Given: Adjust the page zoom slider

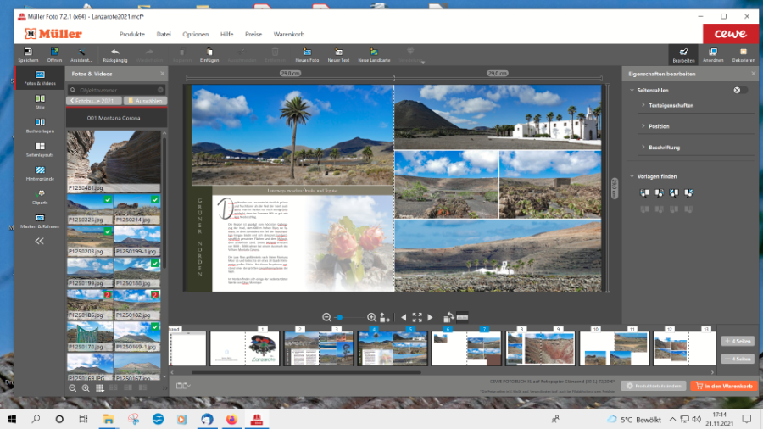Looking at the screenshot, I should tap(339, 317).
